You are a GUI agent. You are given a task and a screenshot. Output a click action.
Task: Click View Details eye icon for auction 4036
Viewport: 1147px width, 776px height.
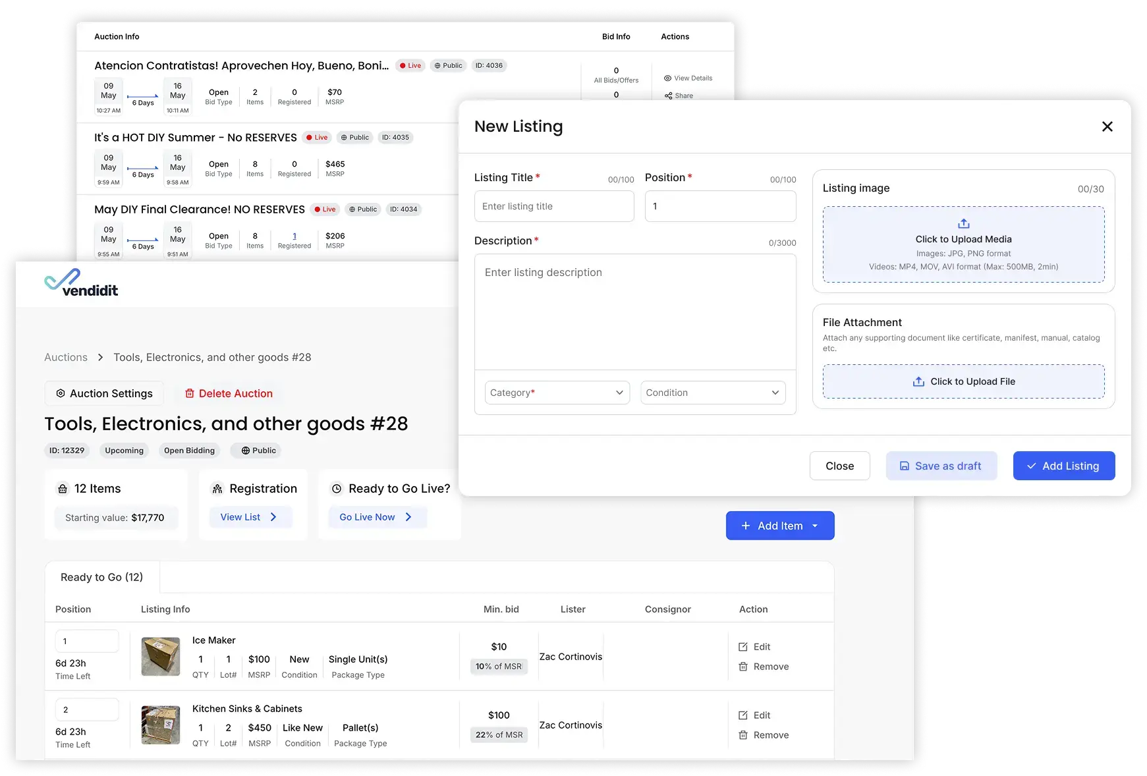click(667, 78)
